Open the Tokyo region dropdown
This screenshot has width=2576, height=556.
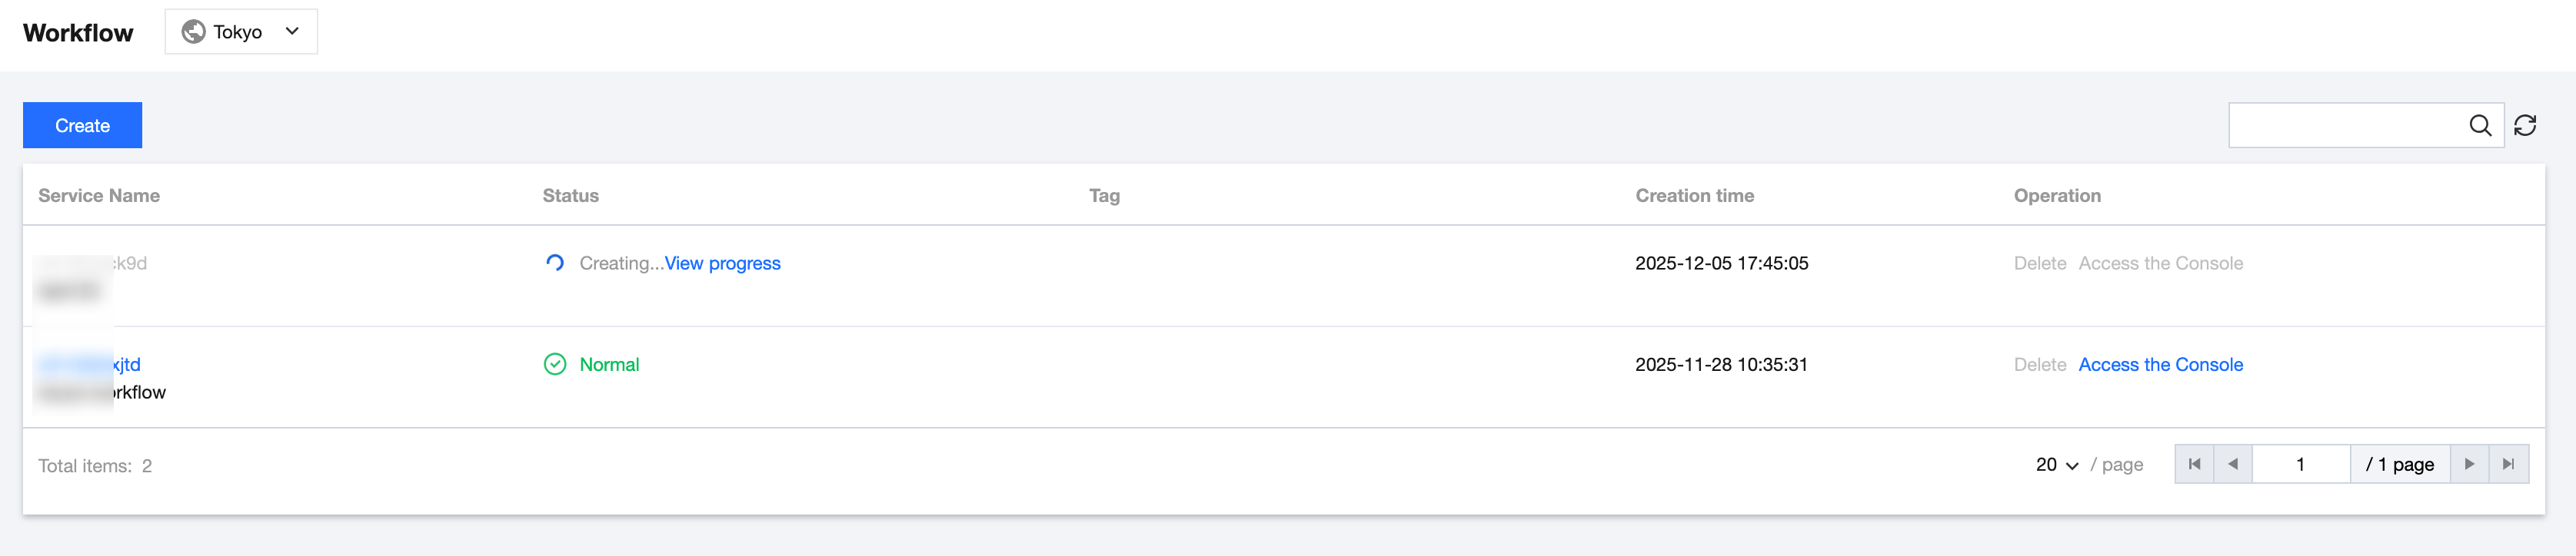point(241,32)
